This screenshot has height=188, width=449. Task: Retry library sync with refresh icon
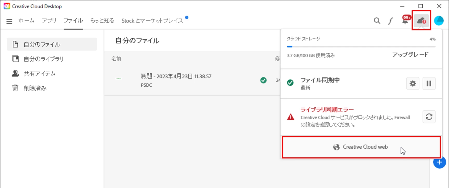pyautogui.click(x=429, y=117)
